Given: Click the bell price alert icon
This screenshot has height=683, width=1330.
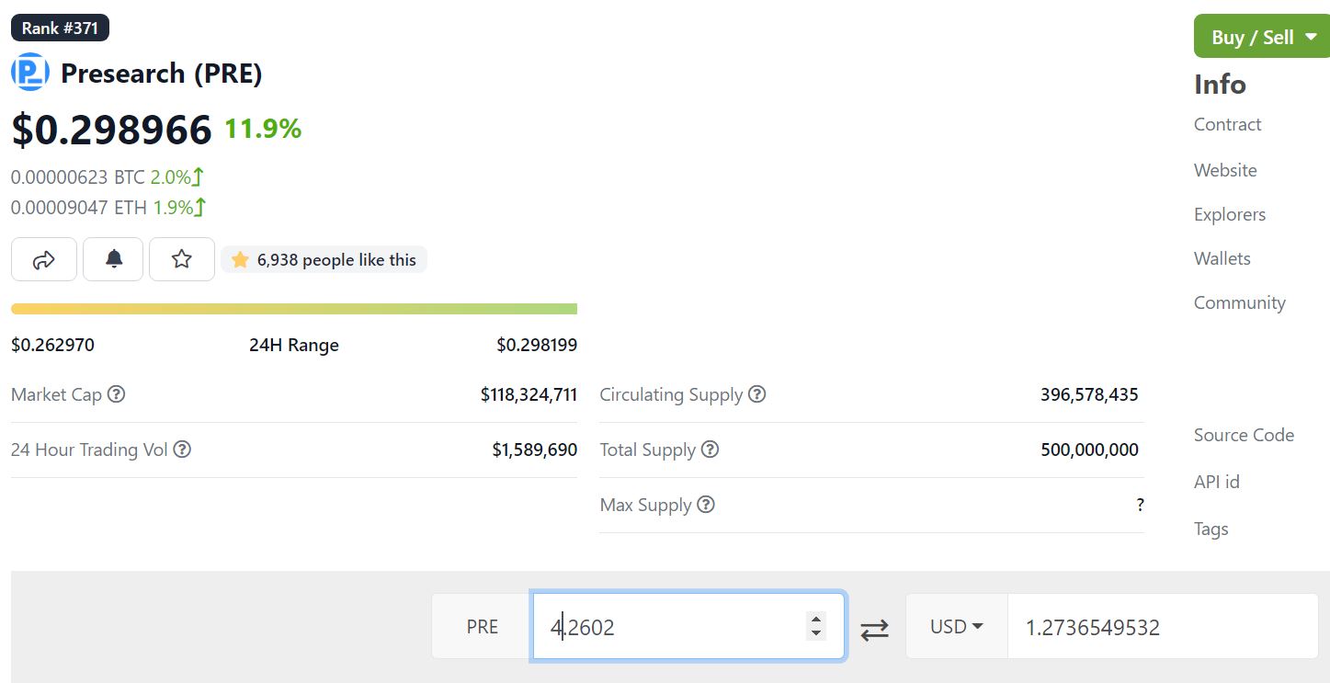Looking at the screenshot, I should point(113,259).
